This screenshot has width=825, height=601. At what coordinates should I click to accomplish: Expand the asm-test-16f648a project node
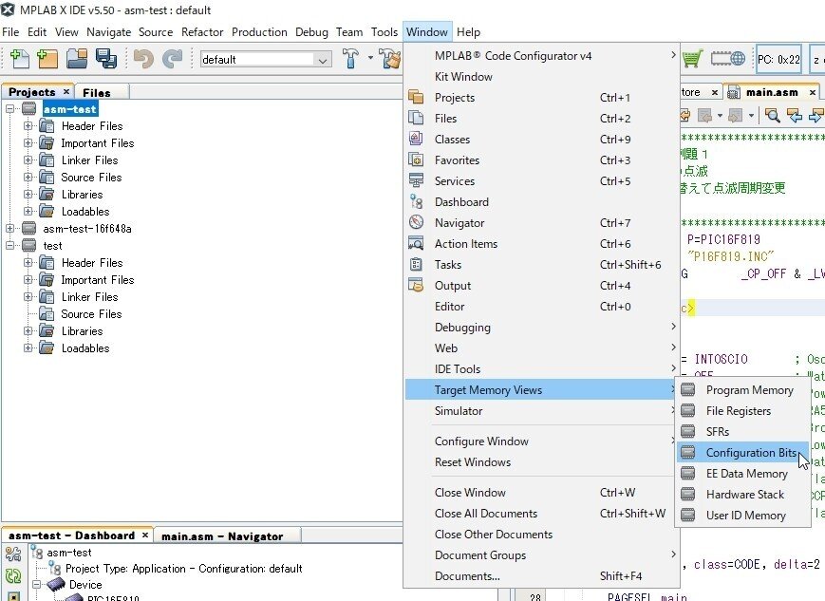click(10, 229)
